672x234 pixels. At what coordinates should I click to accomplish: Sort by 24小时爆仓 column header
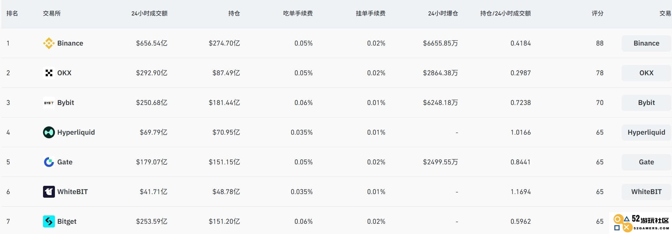point(443,14)
